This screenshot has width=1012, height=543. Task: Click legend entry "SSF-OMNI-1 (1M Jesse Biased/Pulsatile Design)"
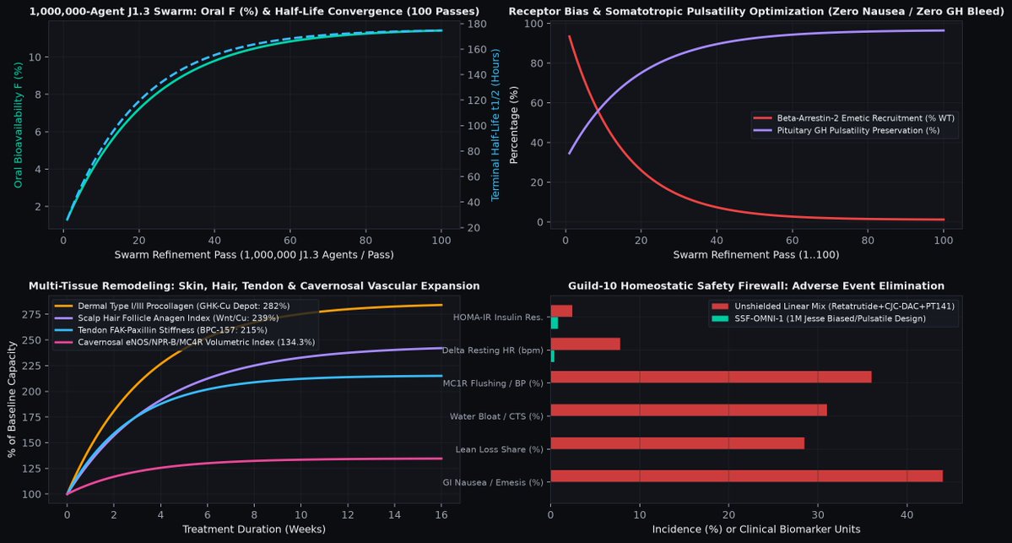pos(830,318)
